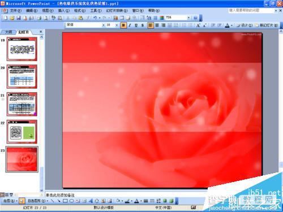
Task: Switch to slide sorter view button
Action: pos(7,194)
